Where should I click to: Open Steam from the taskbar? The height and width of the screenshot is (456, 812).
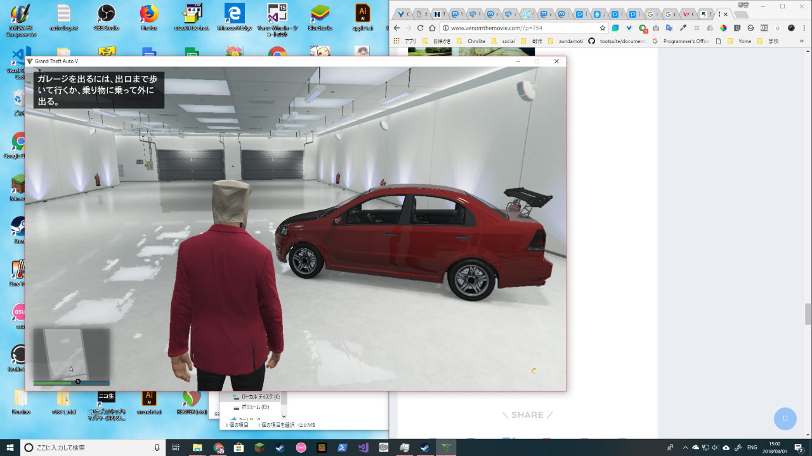pos(279,448)
